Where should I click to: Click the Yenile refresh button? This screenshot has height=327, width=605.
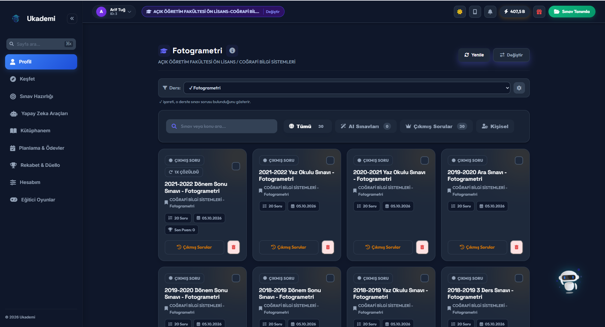474,55
